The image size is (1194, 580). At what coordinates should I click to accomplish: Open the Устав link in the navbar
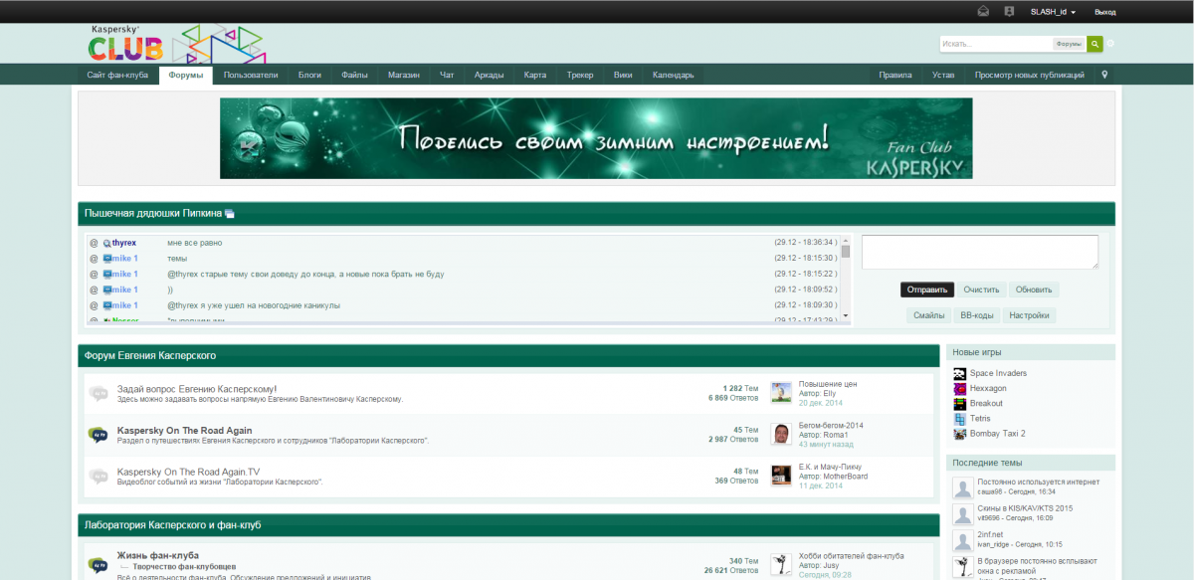point(943,75)
